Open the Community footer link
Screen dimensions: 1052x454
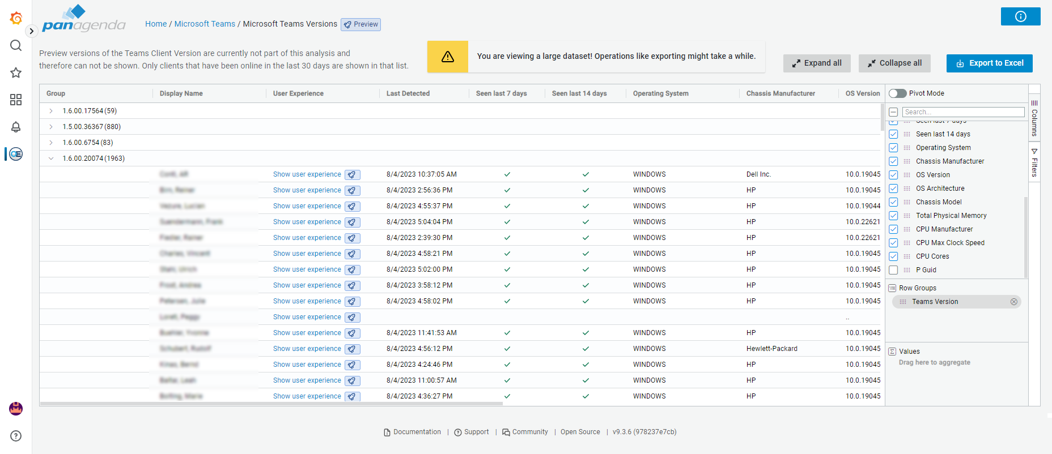tap(525, 432)
